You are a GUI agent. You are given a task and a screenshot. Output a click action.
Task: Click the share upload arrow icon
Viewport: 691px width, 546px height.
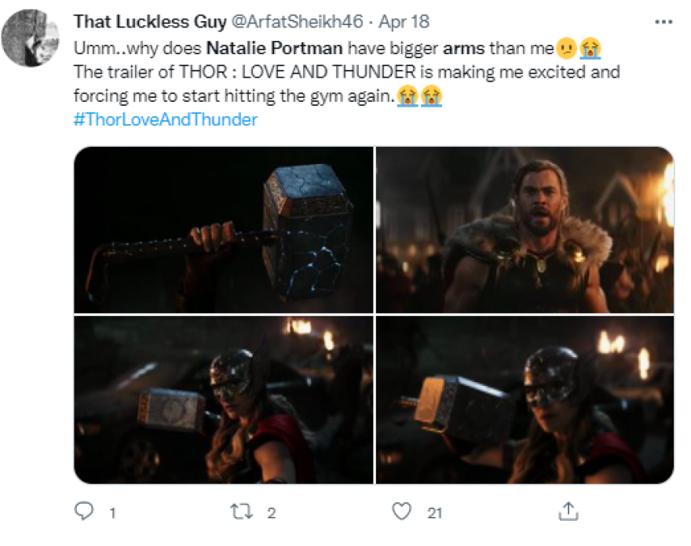[566, 511]
